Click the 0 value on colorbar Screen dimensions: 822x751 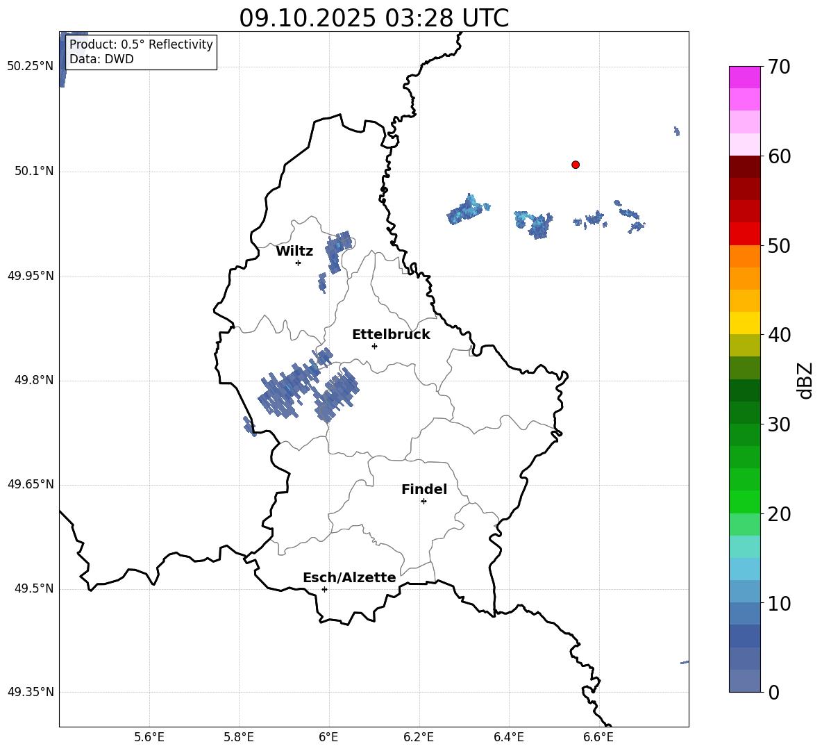(773, 693)
